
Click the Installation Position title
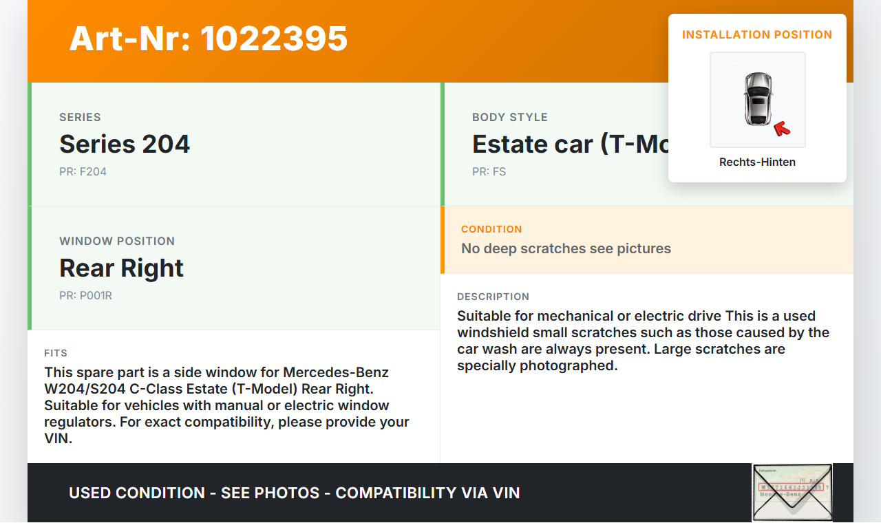point(757,35)
